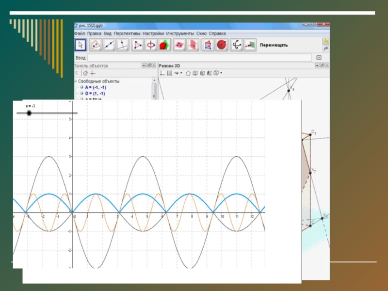Select the Rotate 3D view tool
This screenshot has width=388, height=291.
237,45
